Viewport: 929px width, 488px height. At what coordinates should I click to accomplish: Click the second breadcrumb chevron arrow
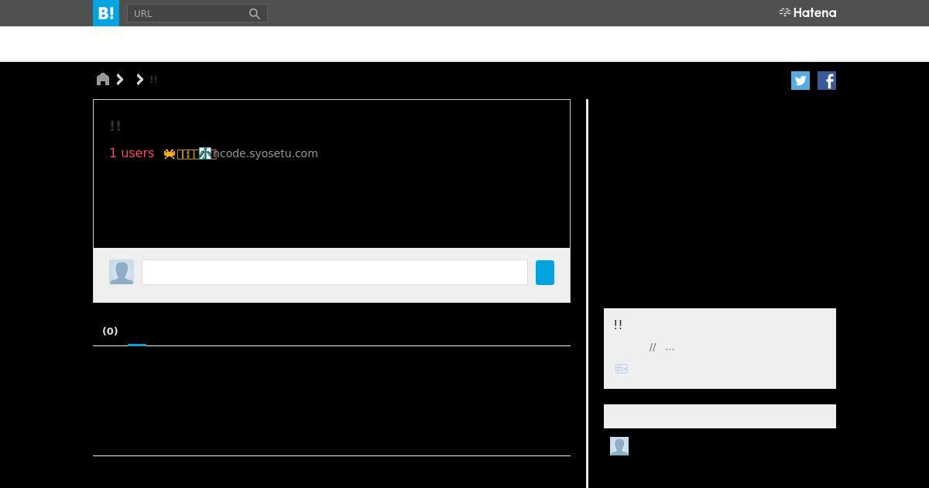[x=140, y=79]
